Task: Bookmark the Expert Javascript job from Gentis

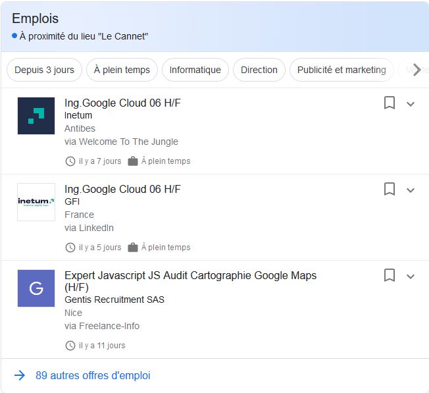Action: click(390, 275)
